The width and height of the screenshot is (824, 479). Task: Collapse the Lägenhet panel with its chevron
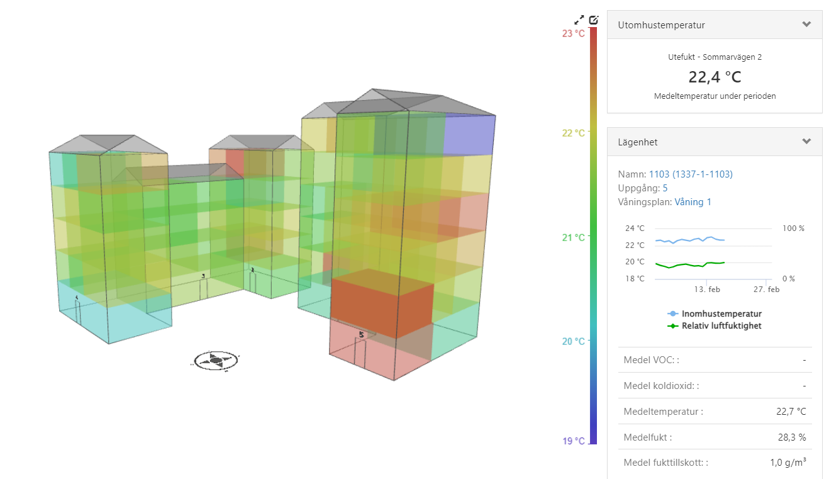coord(806,142)
